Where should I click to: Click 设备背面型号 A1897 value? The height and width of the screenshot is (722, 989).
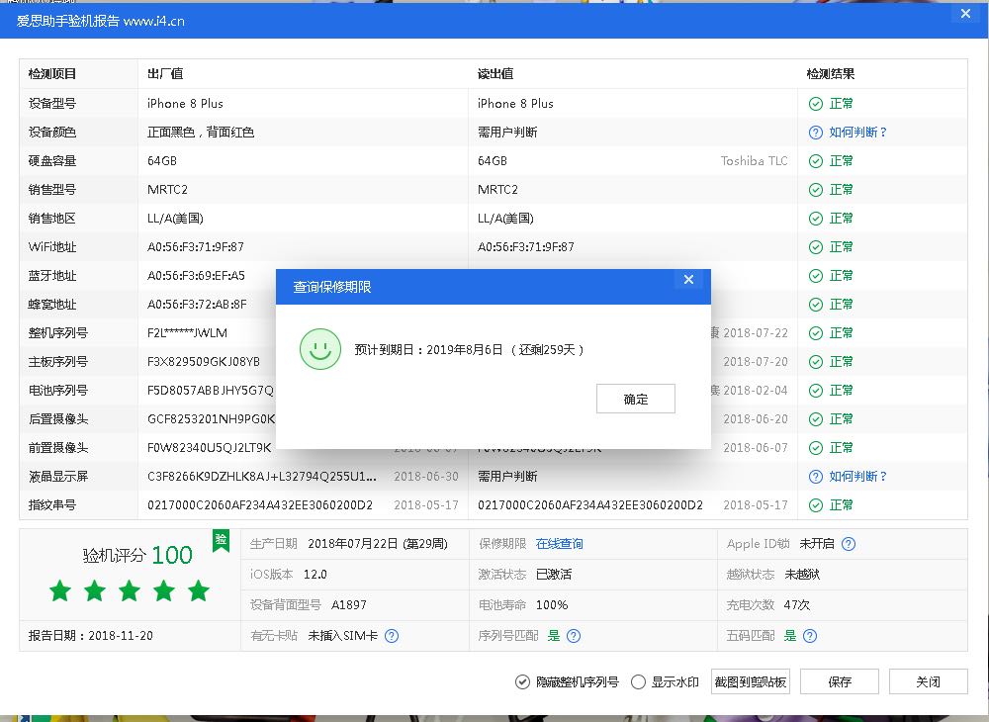(x=349, y=604)
